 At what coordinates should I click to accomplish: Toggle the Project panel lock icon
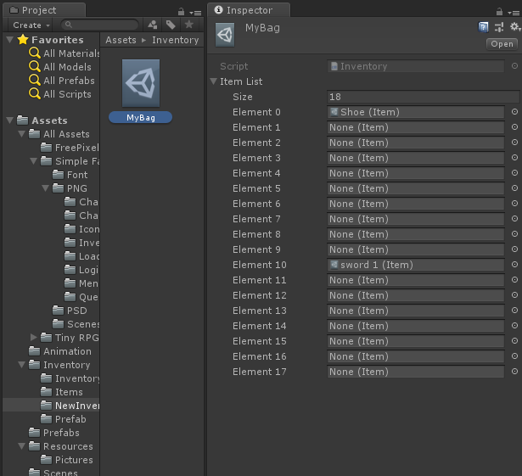(x=181, y=12)
